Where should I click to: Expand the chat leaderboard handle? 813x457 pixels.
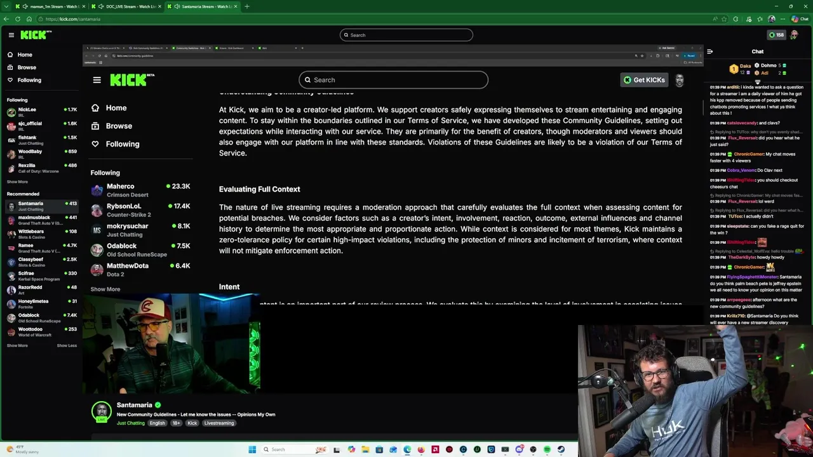pyautogui.click(x=758, y=82)
